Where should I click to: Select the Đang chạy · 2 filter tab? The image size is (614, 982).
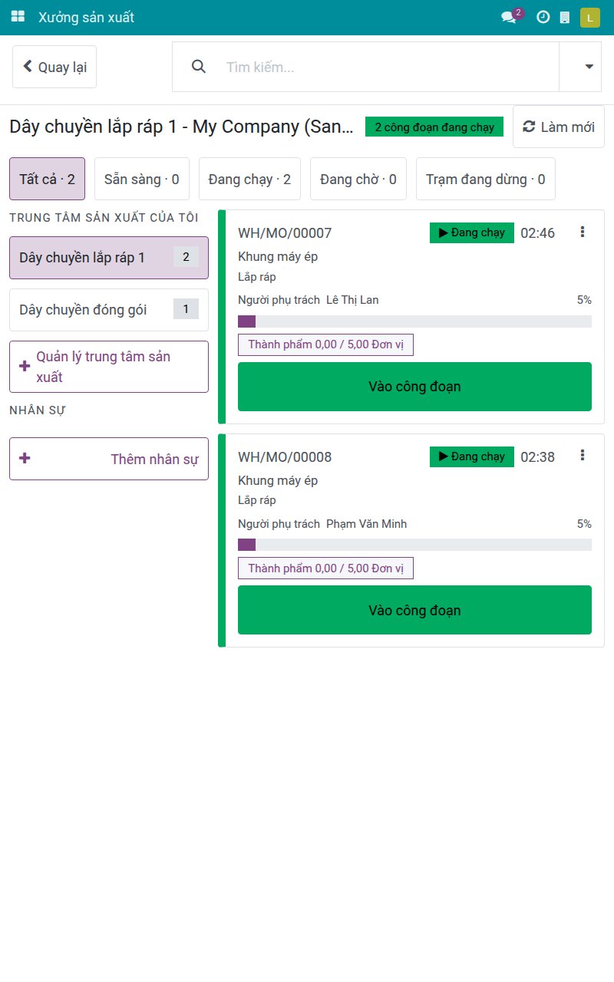pos(249,179)
